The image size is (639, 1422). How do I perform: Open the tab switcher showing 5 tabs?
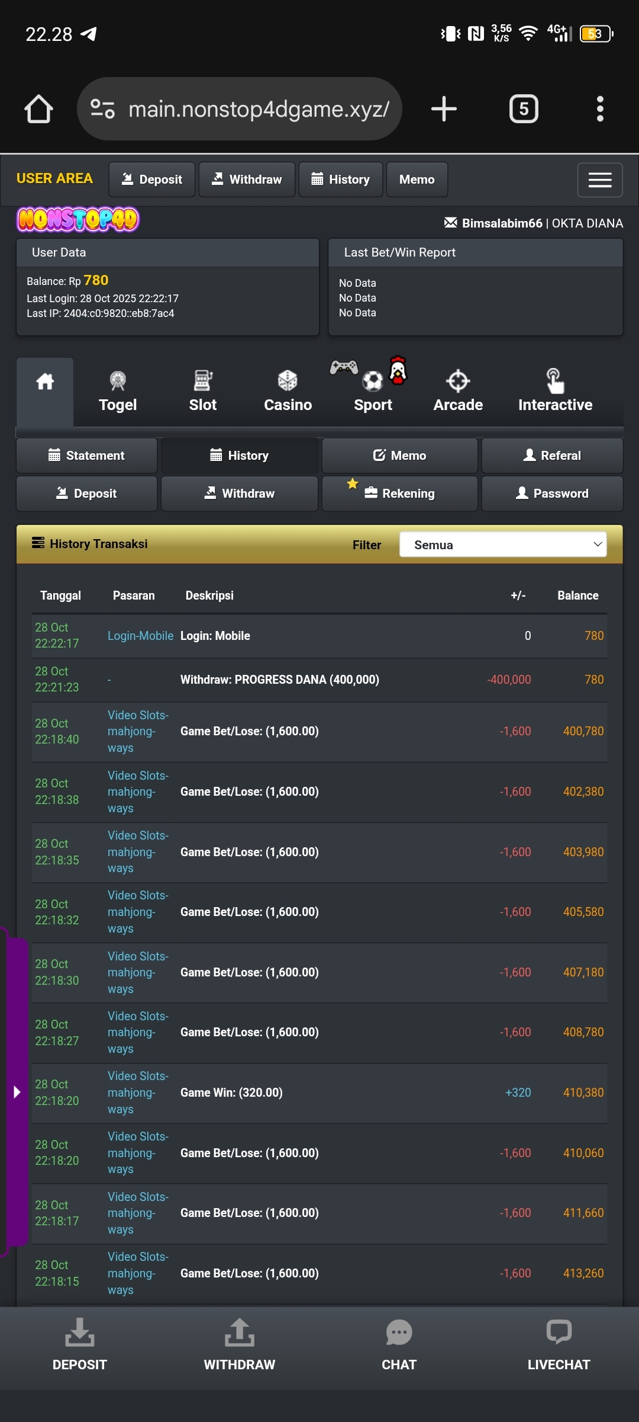click(x=524, y=109)
